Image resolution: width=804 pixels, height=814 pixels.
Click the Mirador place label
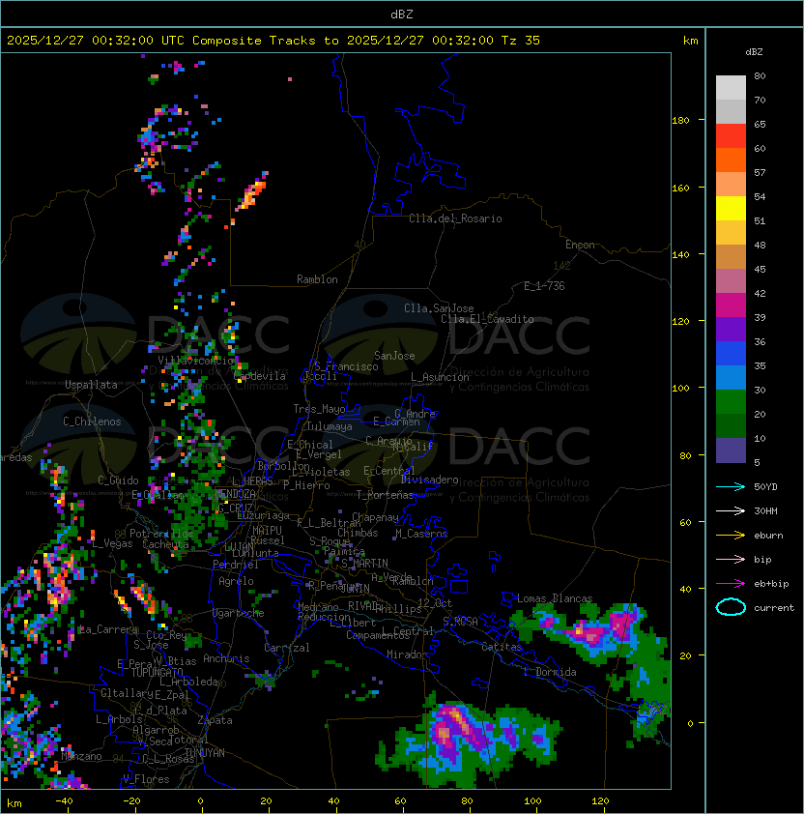(407, 654)
